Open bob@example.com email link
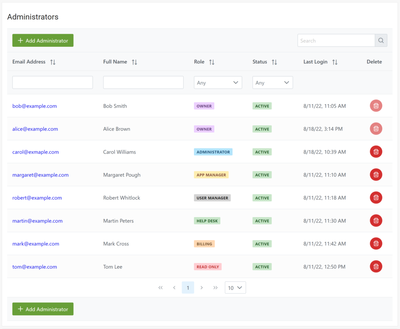 point(34,106)
